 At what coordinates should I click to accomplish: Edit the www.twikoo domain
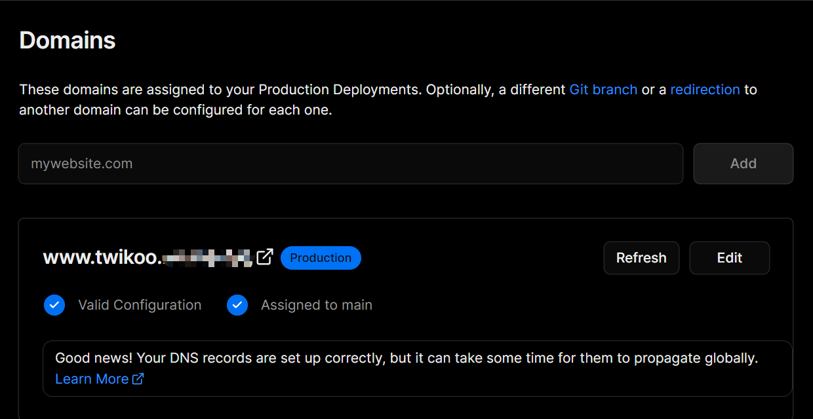(x=729, y=258)
